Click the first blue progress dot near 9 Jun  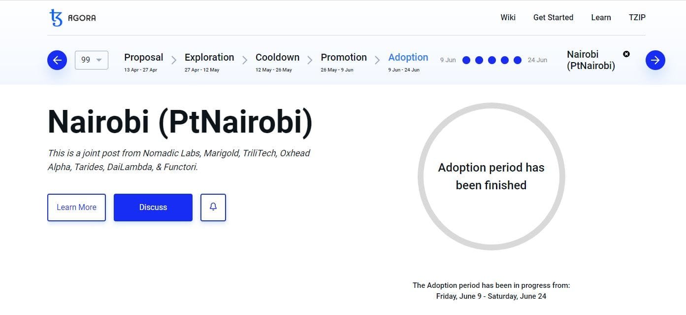tap(466, 60)
